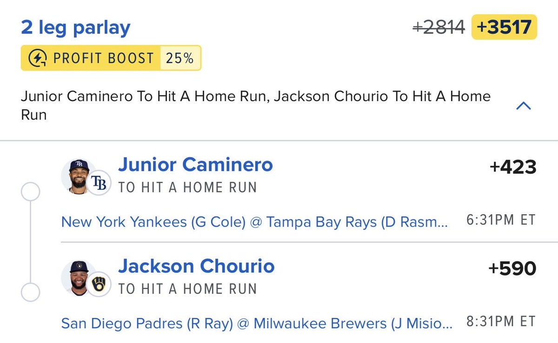Click the parlay legs summary text
This screenshot has height=343, width=558.
click(256, 105)
